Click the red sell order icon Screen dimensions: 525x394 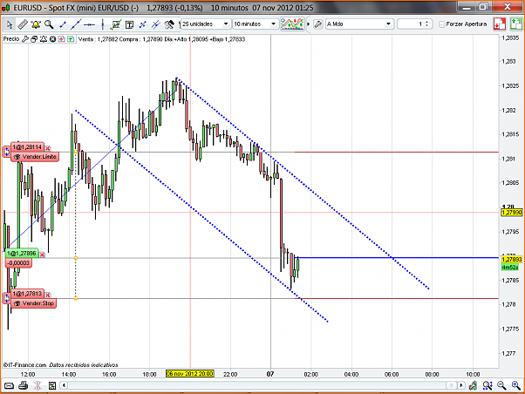pos(499,24)
